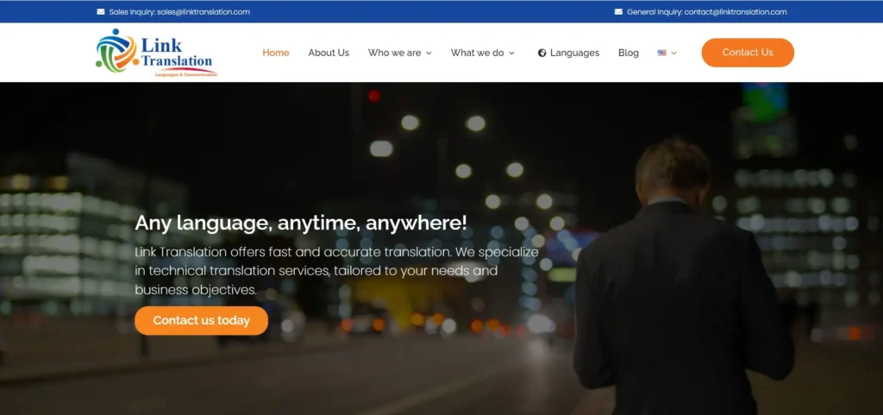Click the Contact us today button
Image resolution: width=883 pixels, height=415 pixels.
tap(201, 320)
